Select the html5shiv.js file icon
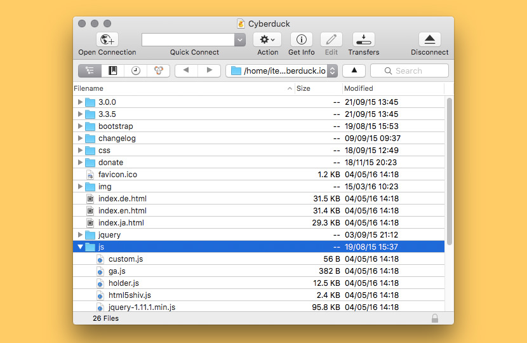Screen dimensions: 527x343 coord(100,295)
